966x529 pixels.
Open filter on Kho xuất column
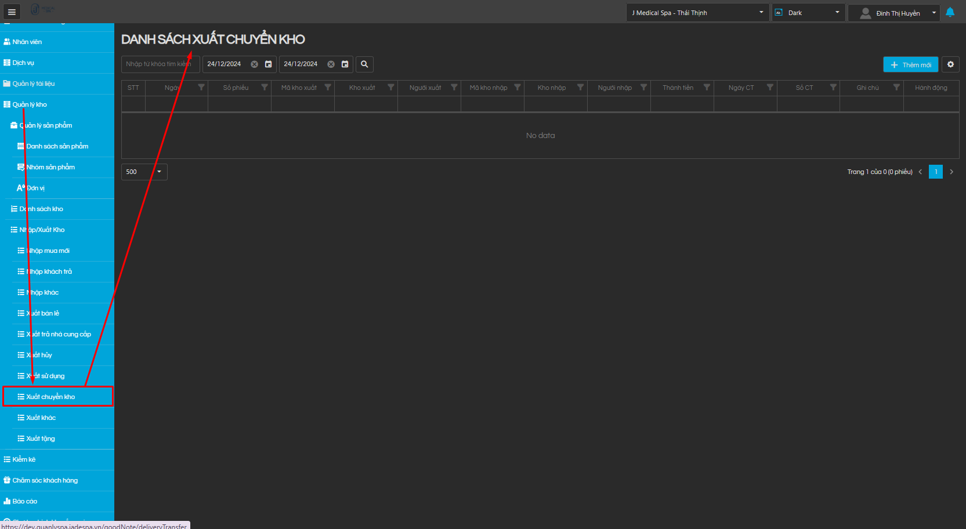click(391, 88)
